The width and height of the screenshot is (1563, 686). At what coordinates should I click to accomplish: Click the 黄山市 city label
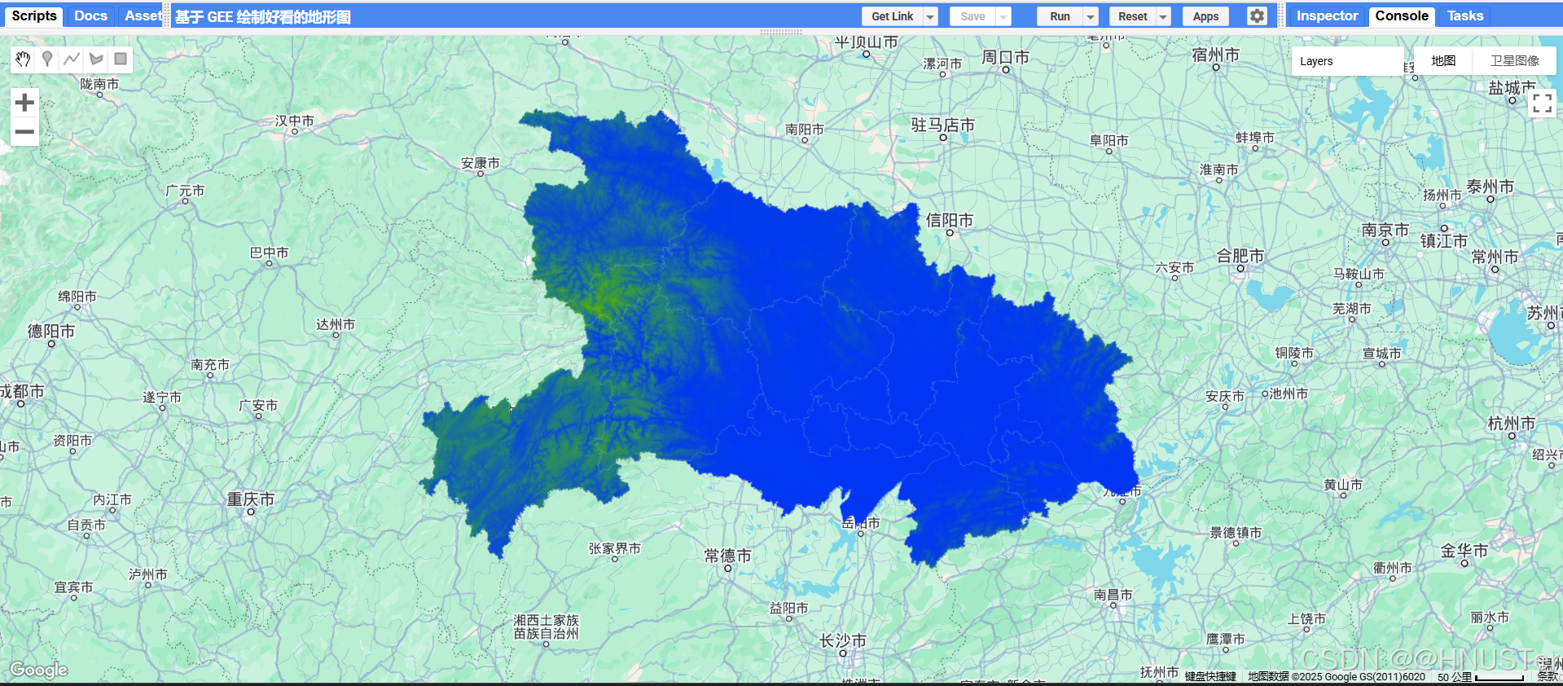(x=1343, y=485)
